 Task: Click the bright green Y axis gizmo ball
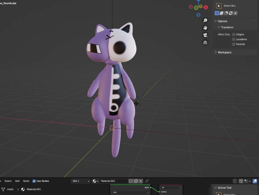pyautogui.click(x=196, y=7)
